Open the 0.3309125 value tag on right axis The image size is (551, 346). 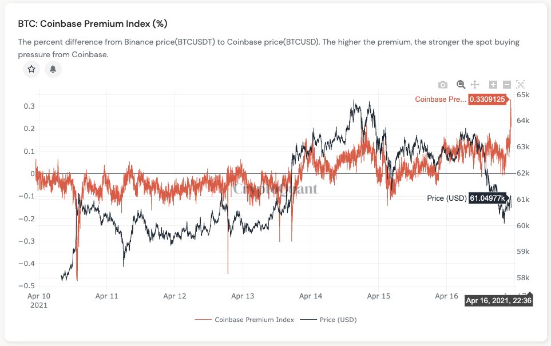tap(488, 99)
